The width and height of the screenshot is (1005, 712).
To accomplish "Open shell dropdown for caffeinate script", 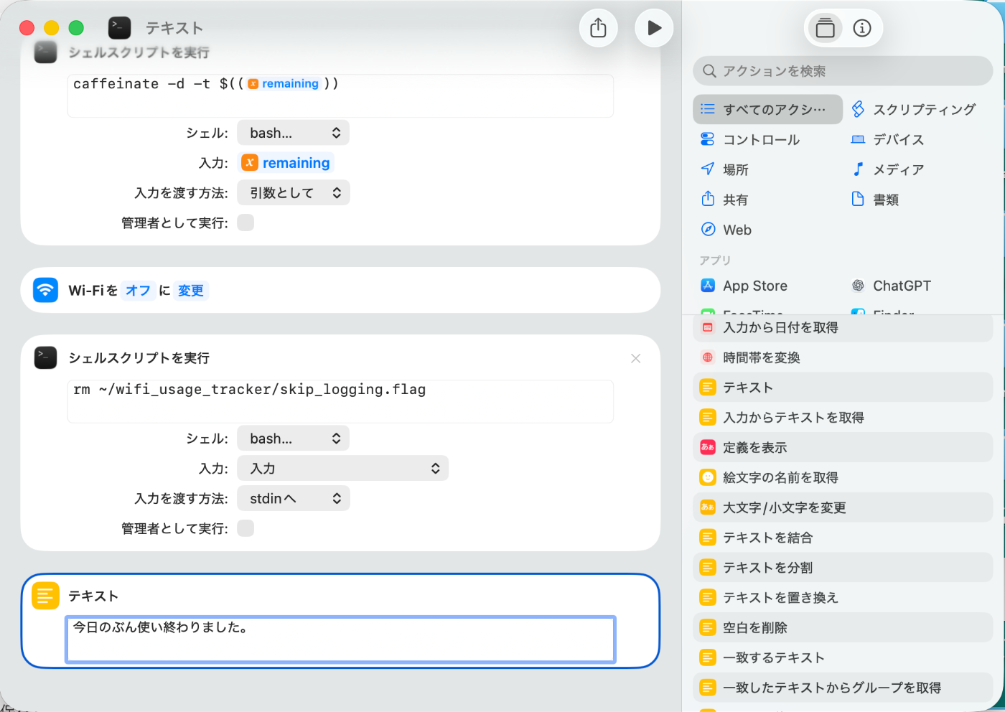I will [x=293, y=133].
